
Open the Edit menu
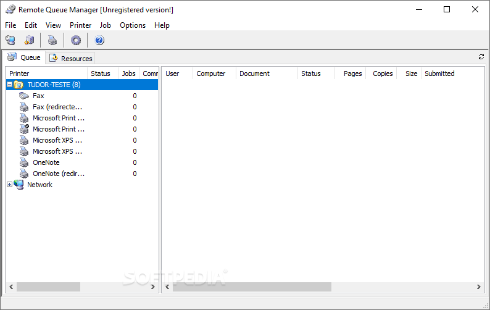coord(31,25)
